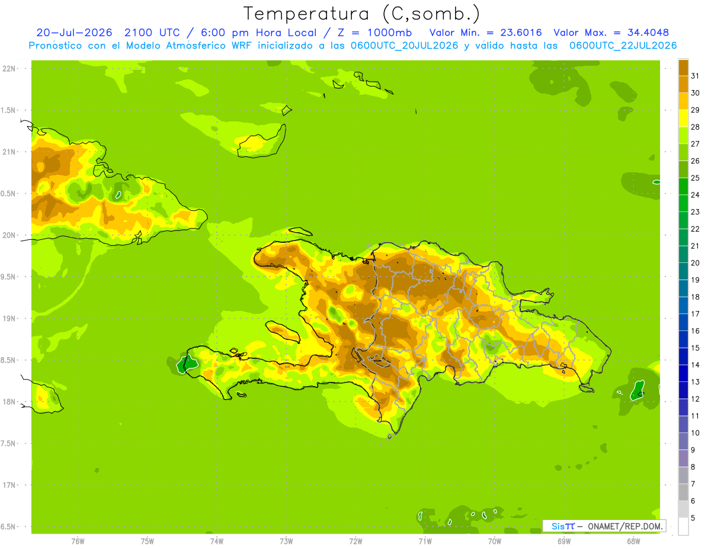The height and width of the screenshot is (549, 711).
Task: Select the "Valor Max. = 34.4048" readout
Action: (x=611, y=33)
